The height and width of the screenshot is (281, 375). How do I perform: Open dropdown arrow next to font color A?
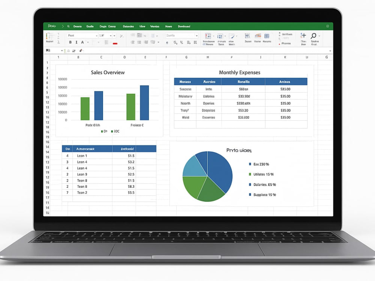(x=88, y=43)
